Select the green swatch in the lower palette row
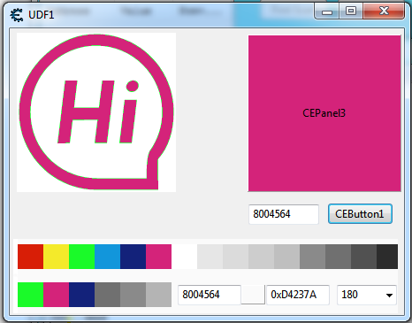Viewport: 412px width, 323px height. tap(30, 295)
